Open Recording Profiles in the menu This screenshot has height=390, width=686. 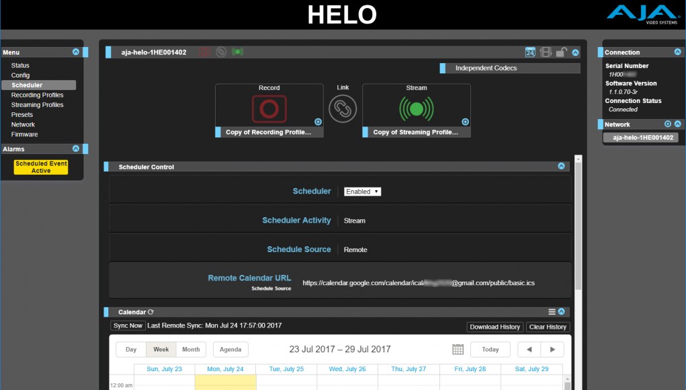coord(37,95)
